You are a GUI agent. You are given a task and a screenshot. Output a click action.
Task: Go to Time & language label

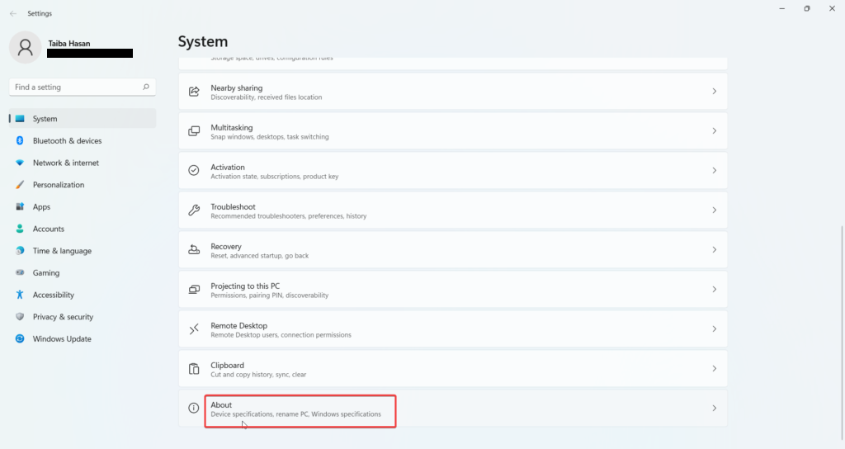[x=62, y=251]
